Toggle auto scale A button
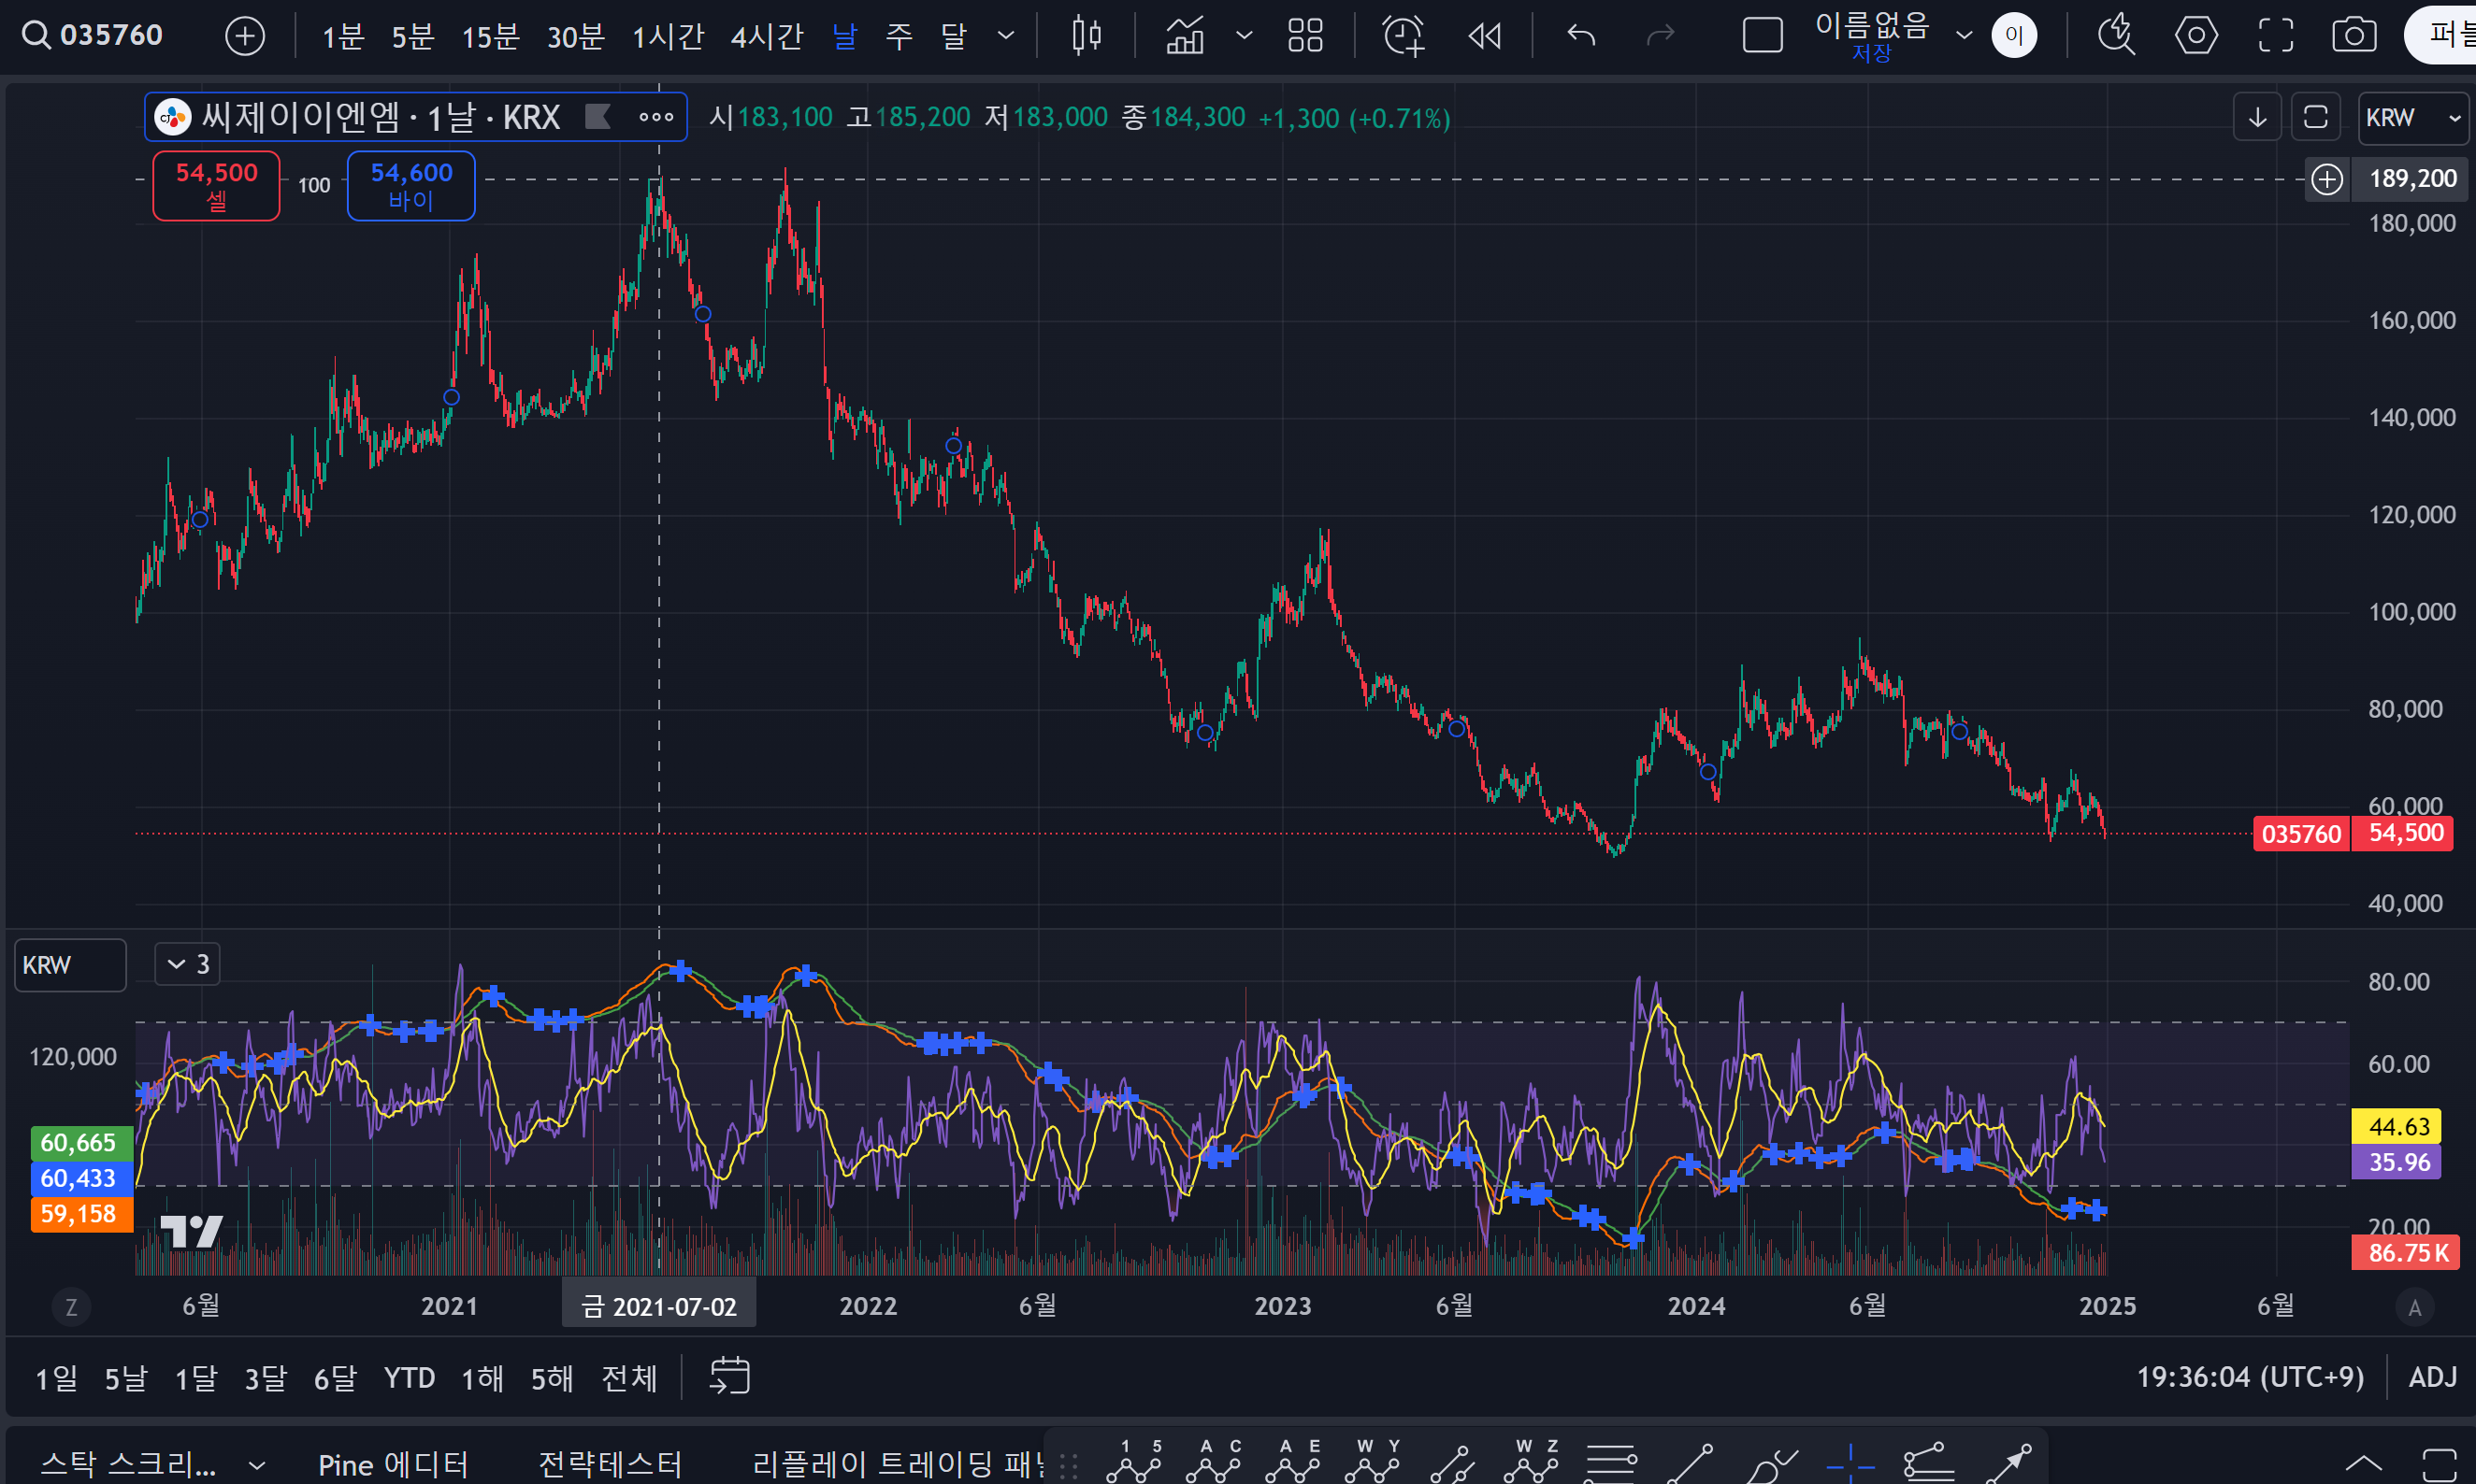2476x1484 pixels. [x=2414, y=1307]
